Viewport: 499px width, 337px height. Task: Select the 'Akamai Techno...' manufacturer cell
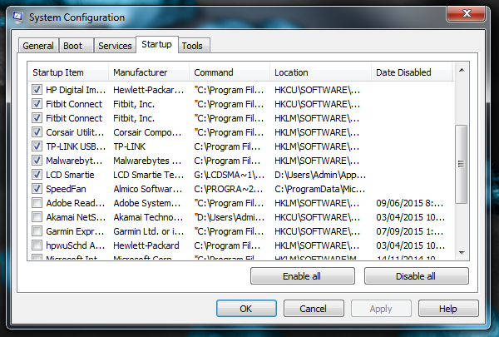pyautogui.click(x=148, y=217)
